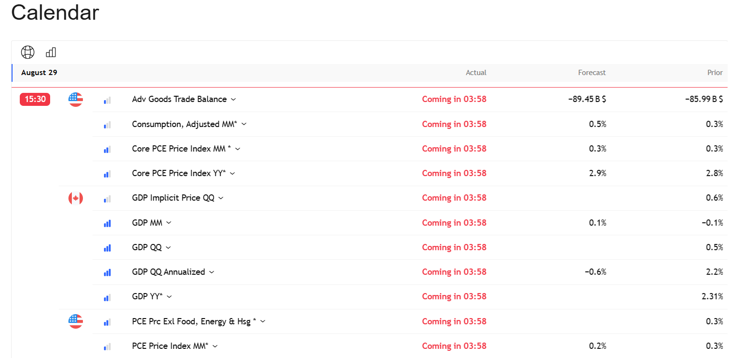Click the Actual column header
741x358 pixels.
coord(476,73)
